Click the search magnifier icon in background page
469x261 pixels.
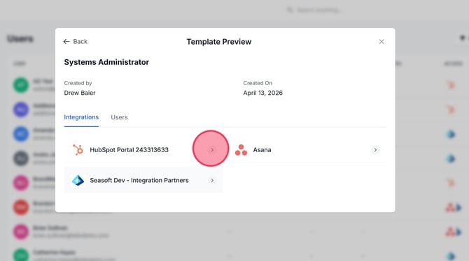[x=290, y=10]
